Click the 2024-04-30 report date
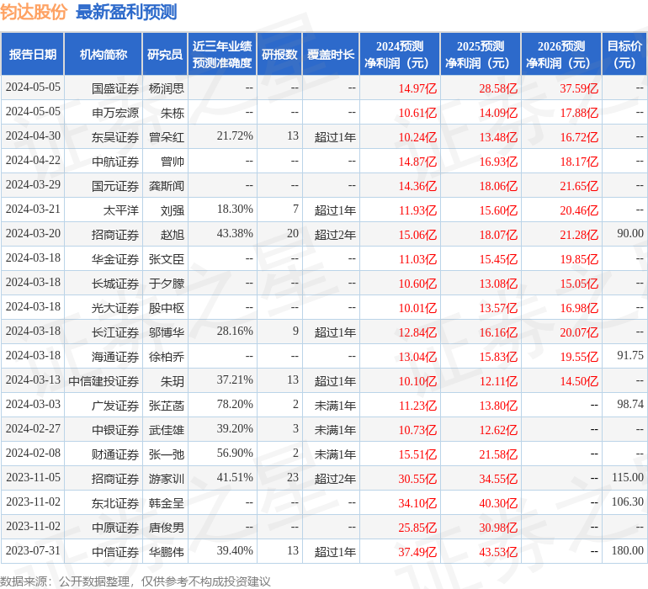The width and height of the screenshot is (648, 589). pyautogui.click(x=33, y=135)
